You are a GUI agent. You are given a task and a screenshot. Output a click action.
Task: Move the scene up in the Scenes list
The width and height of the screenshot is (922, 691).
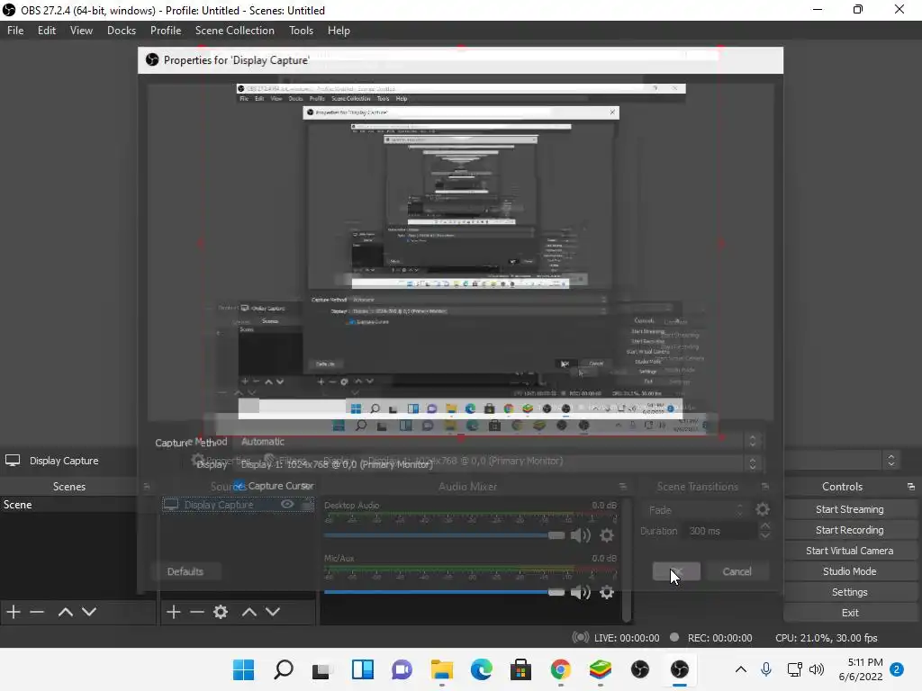[x=65, y=612]
